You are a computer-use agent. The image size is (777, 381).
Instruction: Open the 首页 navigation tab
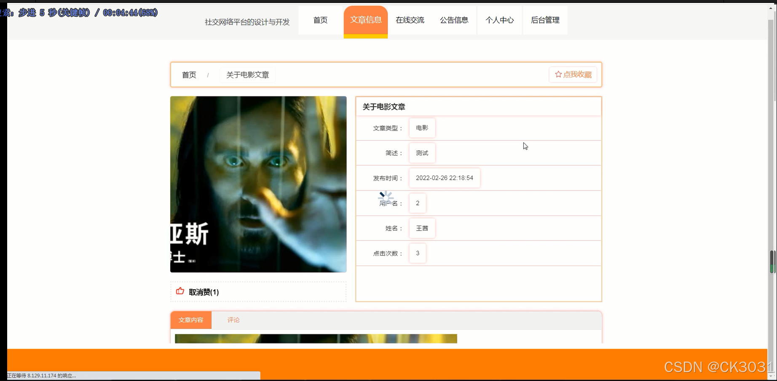(320, 20)
